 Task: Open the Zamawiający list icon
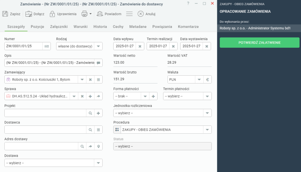pos(98,80)
